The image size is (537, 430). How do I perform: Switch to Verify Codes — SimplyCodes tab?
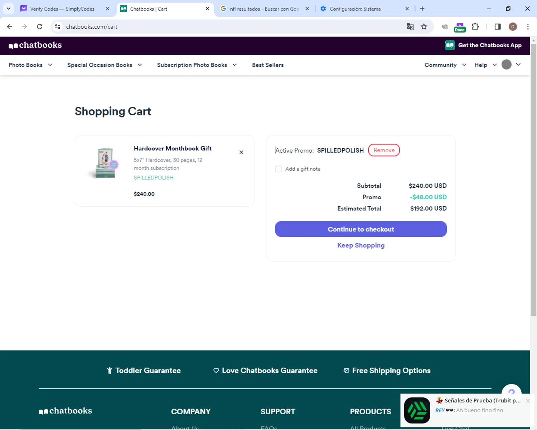coord(62,9)
